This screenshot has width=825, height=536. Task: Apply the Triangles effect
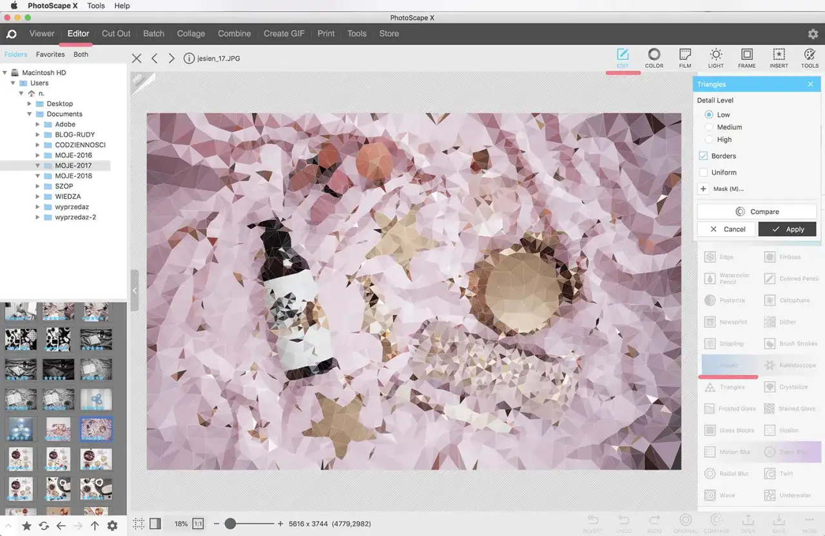(787, 229)
